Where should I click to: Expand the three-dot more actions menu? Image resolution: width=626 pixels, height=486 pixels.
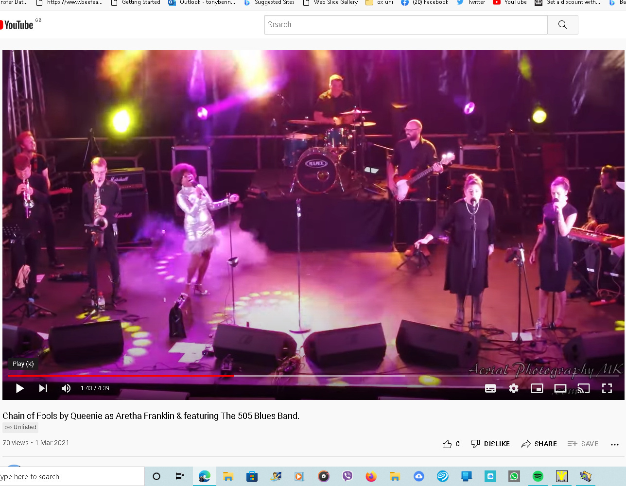point(614,444)
